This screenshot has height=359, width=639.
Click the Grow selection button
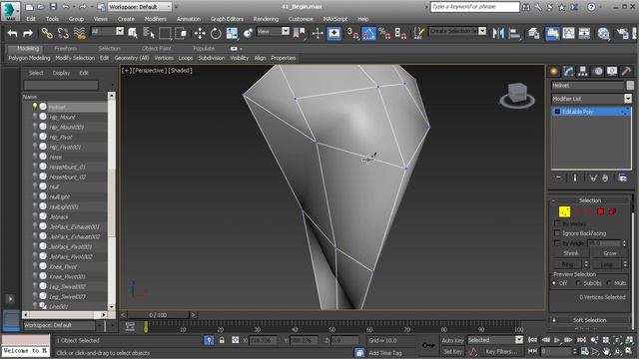point(610,253)
